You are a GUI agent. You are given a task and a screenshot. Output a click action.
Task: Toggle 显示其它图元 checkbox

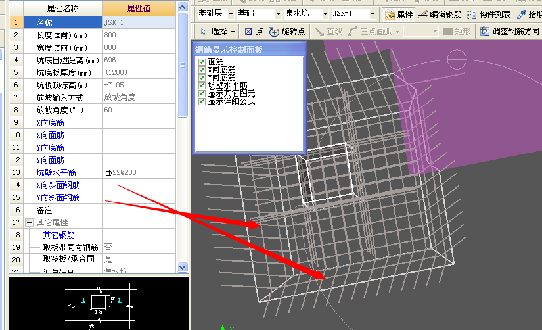tap(202, 93)
